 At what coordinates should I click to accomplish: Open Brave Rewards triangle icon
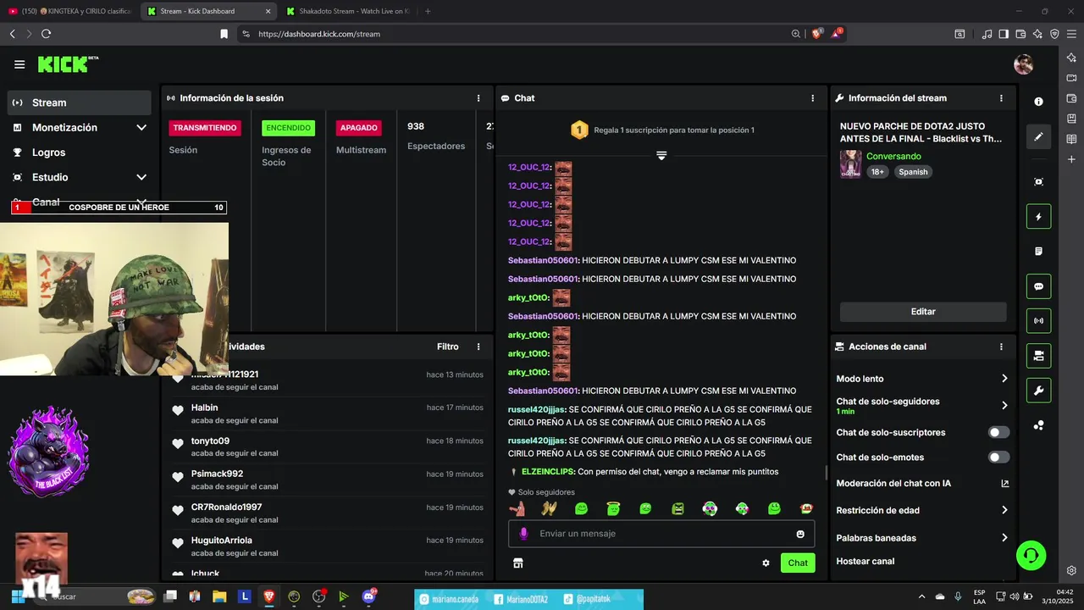(837, 34)
